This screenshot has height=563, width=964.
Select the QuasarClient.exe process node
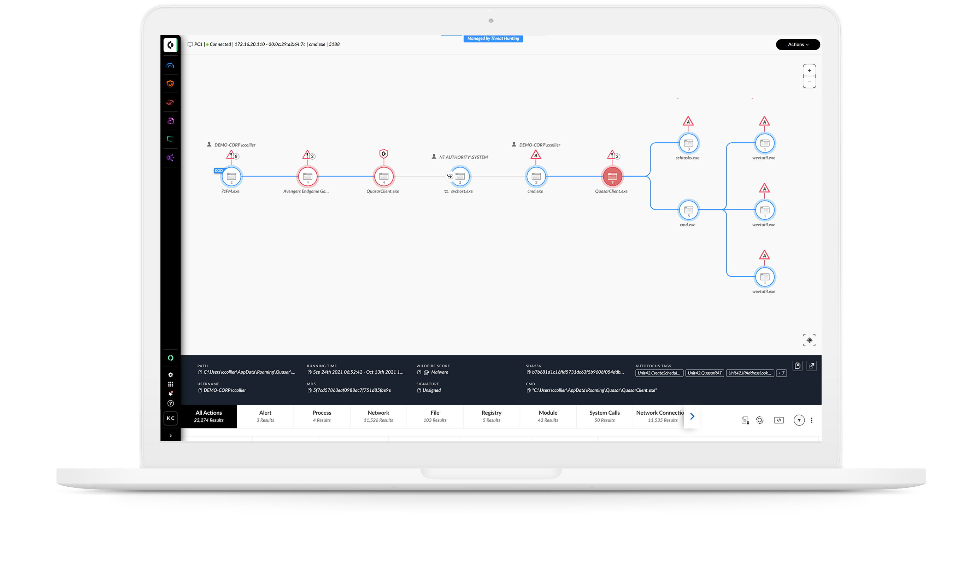pyautogui.click(x=384, y=176)
